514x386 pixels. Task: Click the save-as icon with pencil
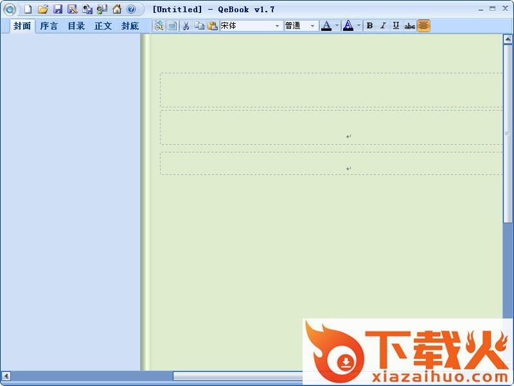(73, 9)
